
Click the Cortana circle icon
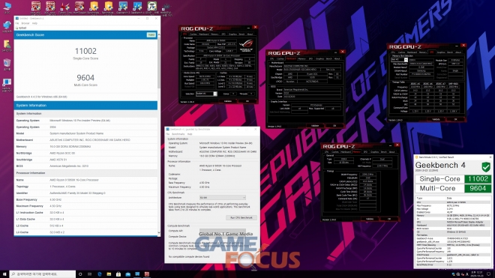(x=80, y=274)
